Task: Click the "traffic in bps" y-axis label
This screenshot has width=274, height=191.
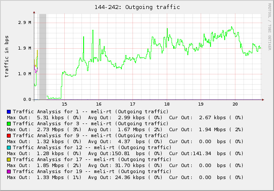Action: pos(6,56)
